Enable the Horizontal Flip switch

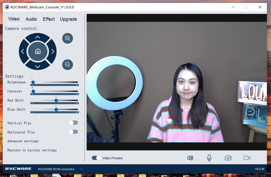click(74, 132)
